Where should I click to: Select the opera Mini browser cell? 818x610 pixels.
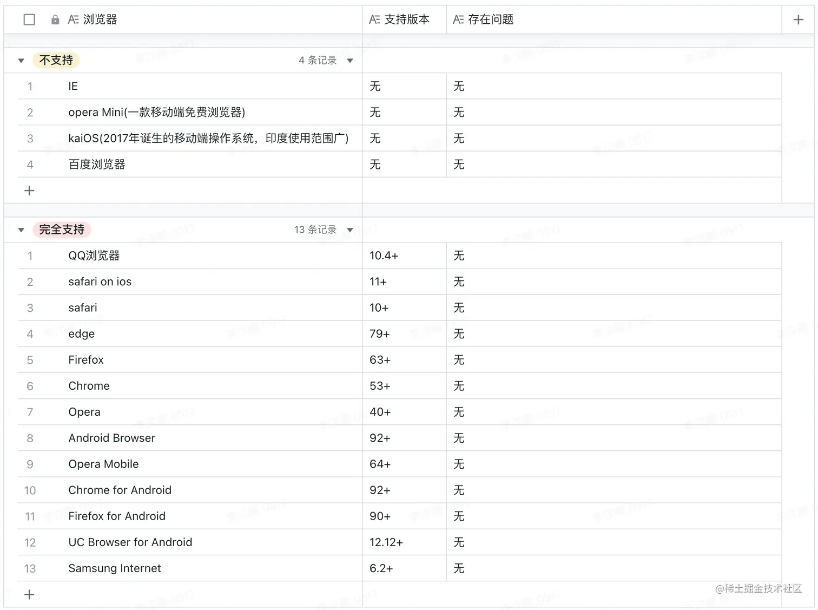[190, 112]
